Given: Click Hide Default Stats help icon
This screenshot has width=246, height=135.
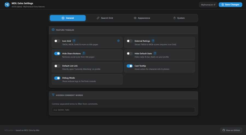Looking at the screenshot, I should [x=155, y=53].
